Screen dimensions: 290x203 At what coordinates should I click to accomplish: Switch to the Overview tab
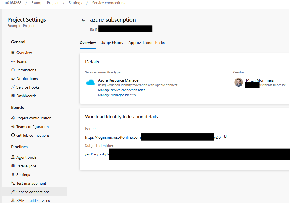(x=88, y=43)
